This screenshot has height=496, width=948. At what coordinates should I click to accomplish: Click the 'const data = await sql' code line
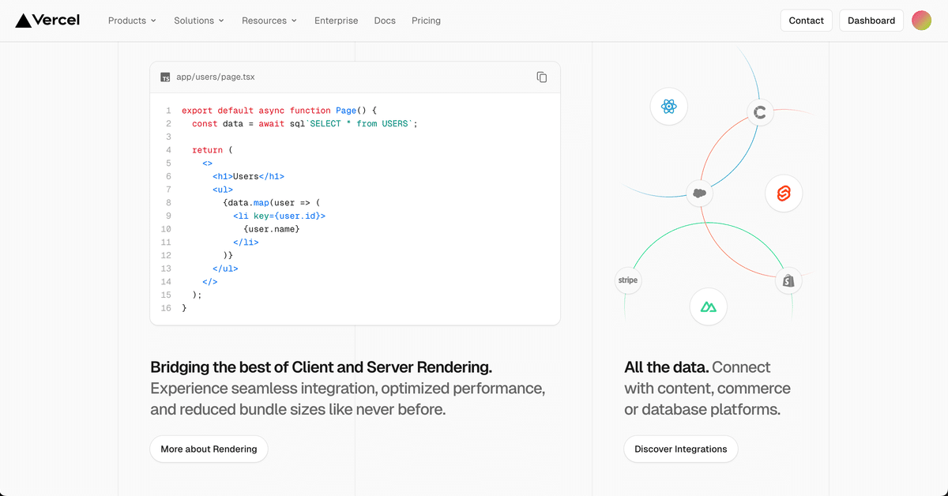point(304,124)
